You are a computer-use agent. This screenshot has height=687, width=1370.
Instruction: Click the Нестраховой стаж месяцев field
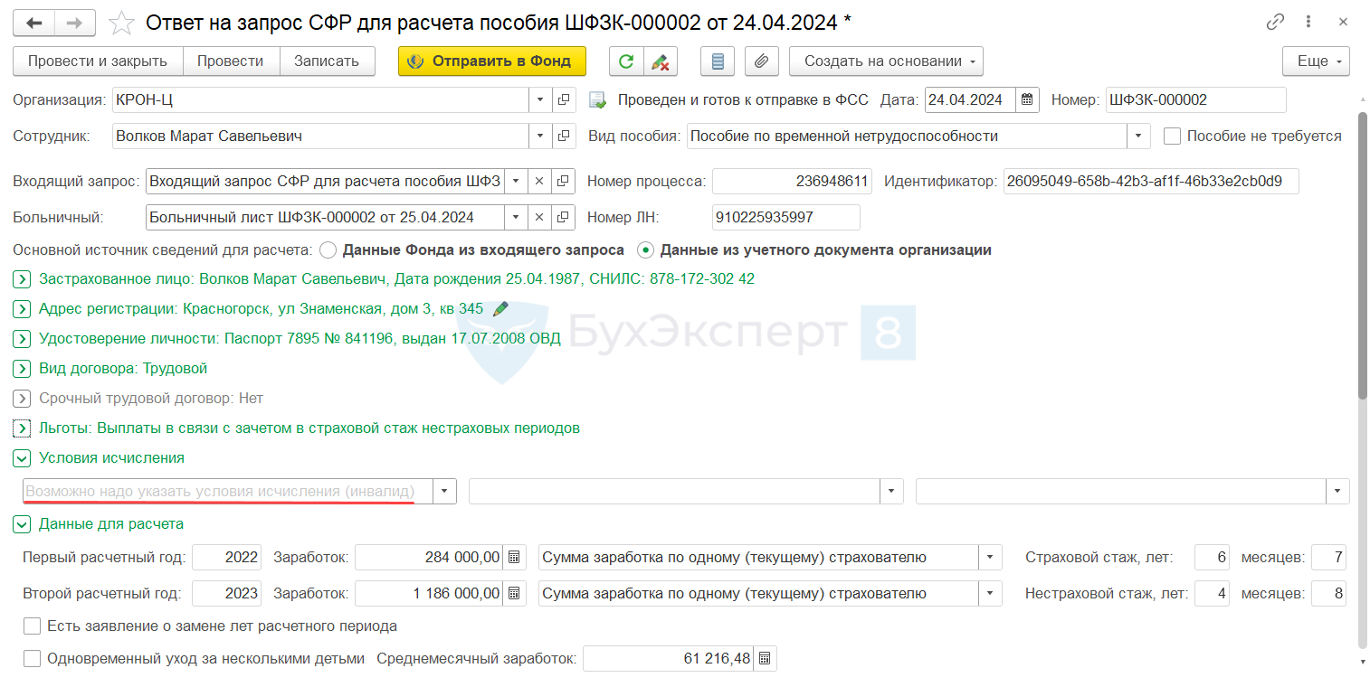pos(1328,594)
